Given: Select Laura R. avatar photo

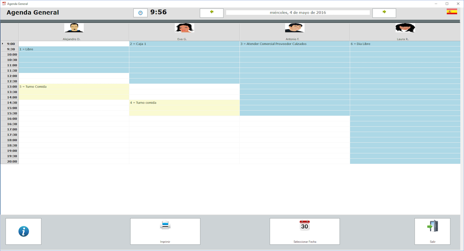Looking at the screenshot, I should pos(405,28).
